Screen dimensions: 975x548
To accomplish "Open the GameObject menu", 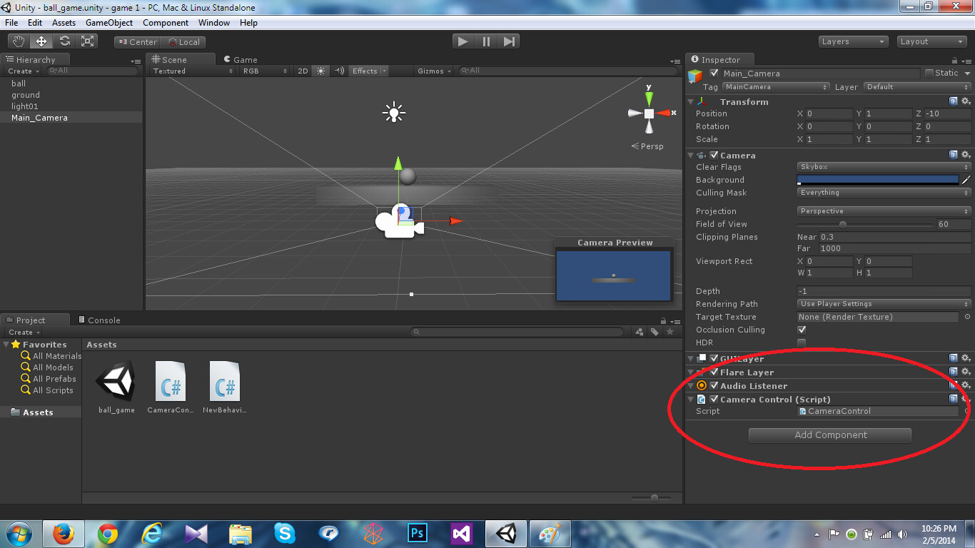I will [108, 22].
